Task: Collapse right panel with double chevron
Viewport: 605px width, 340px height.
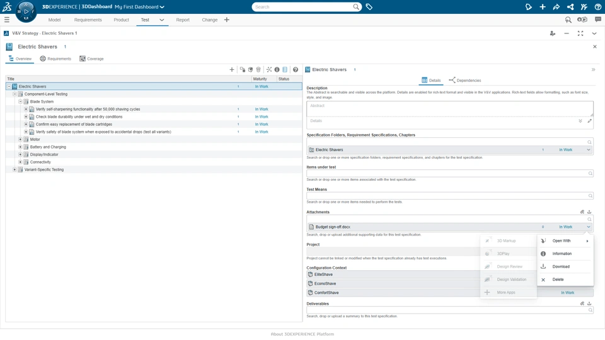Action: (594, 70)
